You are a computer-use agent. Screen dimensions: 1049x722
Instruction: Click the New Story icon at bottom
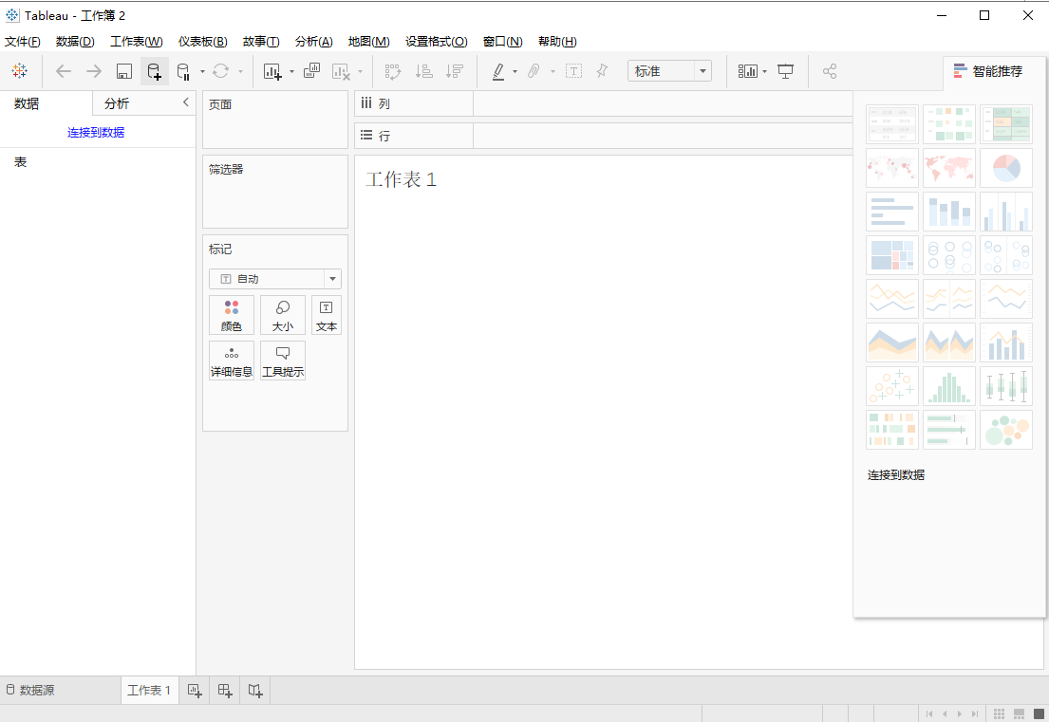[x=254, y=690]
